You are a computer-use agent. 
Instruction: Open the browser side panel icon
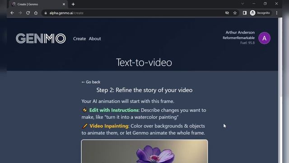[245, 13]
